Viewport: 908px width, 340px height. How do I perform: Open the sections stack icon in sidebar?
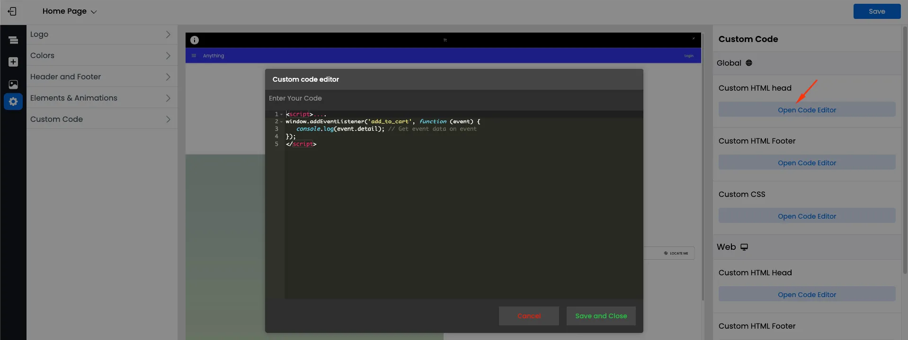13,40
